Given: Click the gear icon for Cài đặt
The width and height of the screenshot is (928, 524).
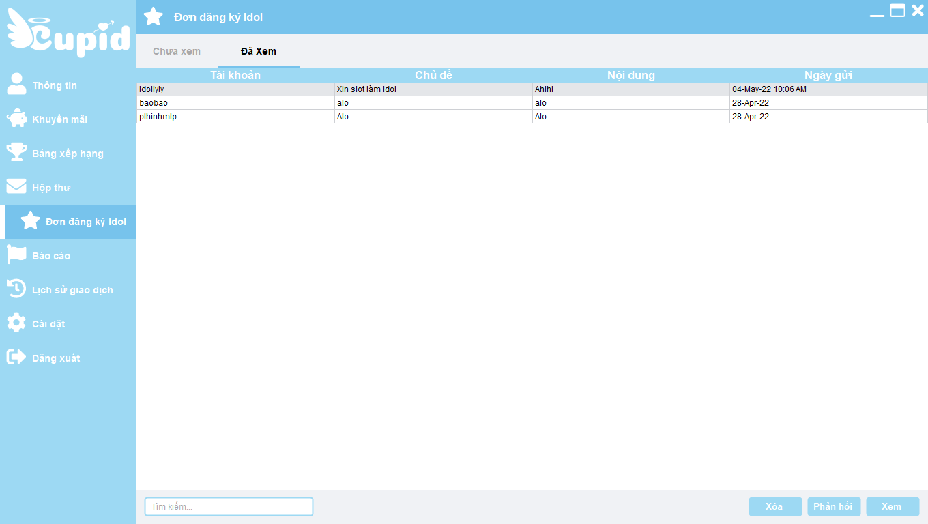Looking at the screenshot, I should click(16, 323).
